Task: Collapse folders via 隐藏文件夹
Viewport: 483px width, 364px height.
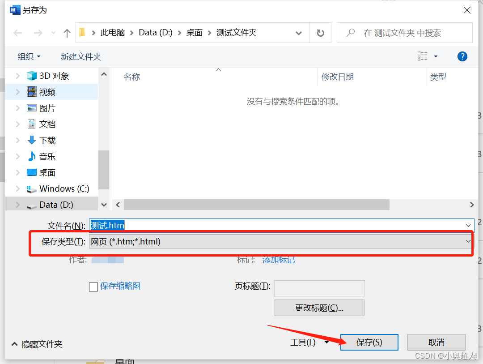Action: point(37,344)
